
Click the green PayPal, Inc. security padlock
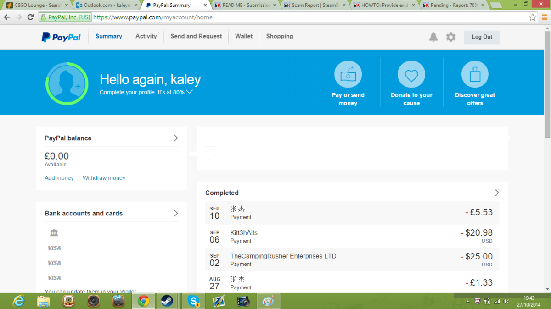pos(43,17)
